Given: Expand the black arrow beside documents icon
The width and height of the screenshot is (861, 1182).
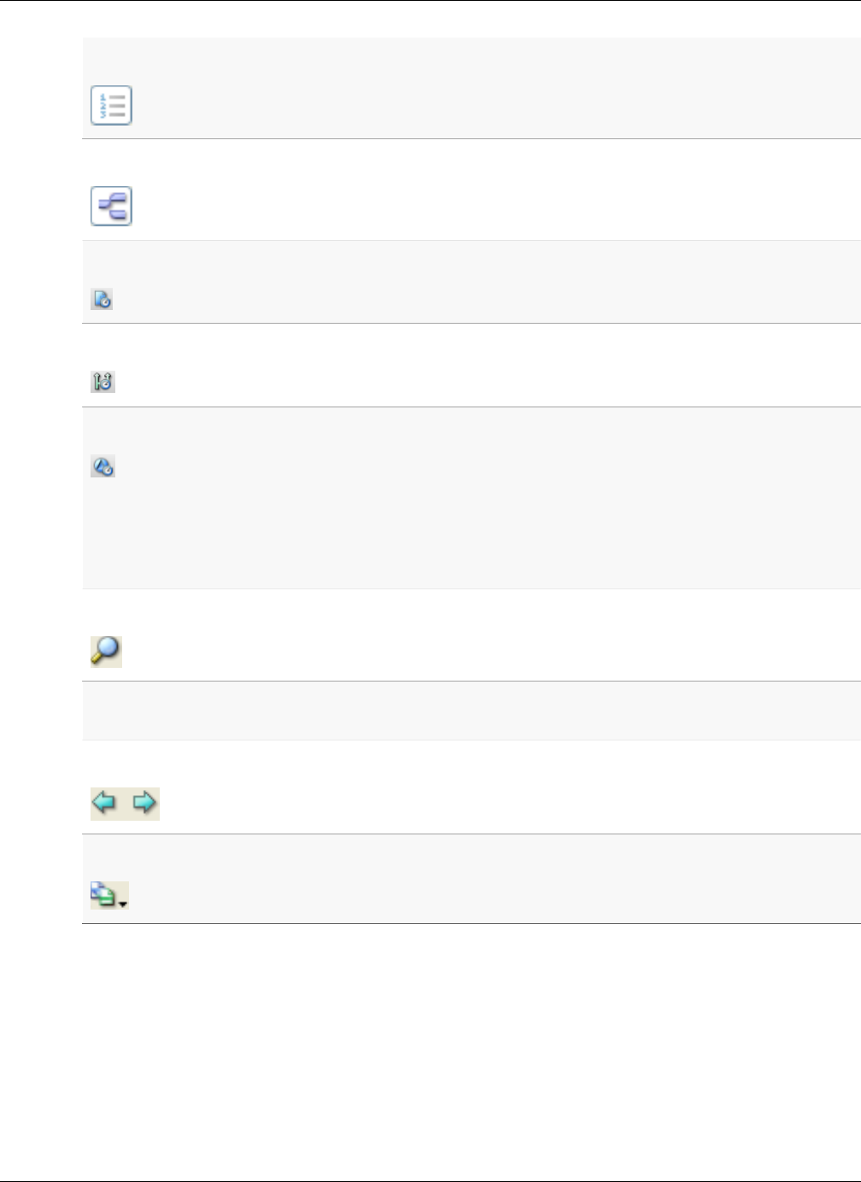Looking at the screenshot, I should [x=124, y=903].
